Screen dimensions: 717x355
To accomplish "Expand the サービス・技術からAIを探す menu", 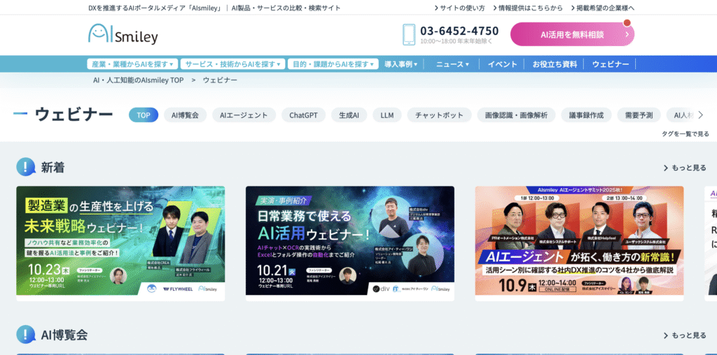I will [232, 64].
